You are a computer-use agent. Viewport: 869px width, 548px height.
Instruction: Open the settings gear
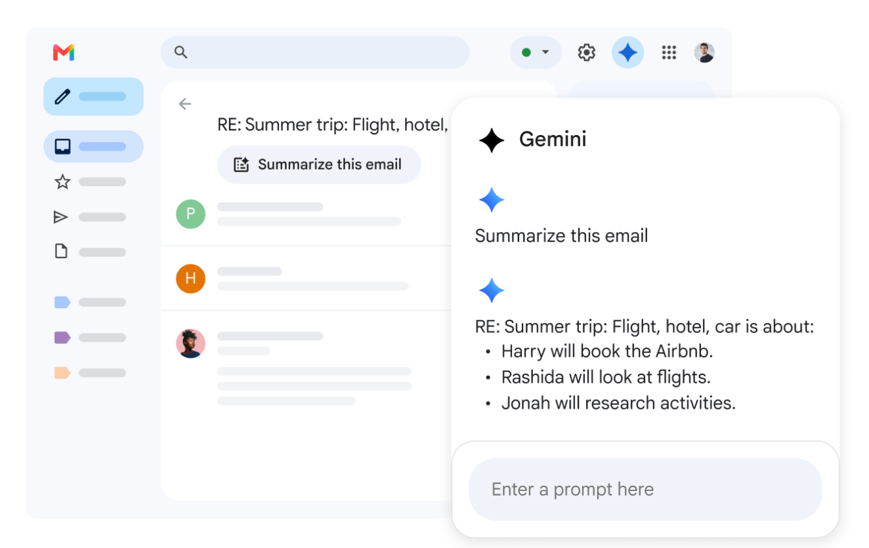586,52
